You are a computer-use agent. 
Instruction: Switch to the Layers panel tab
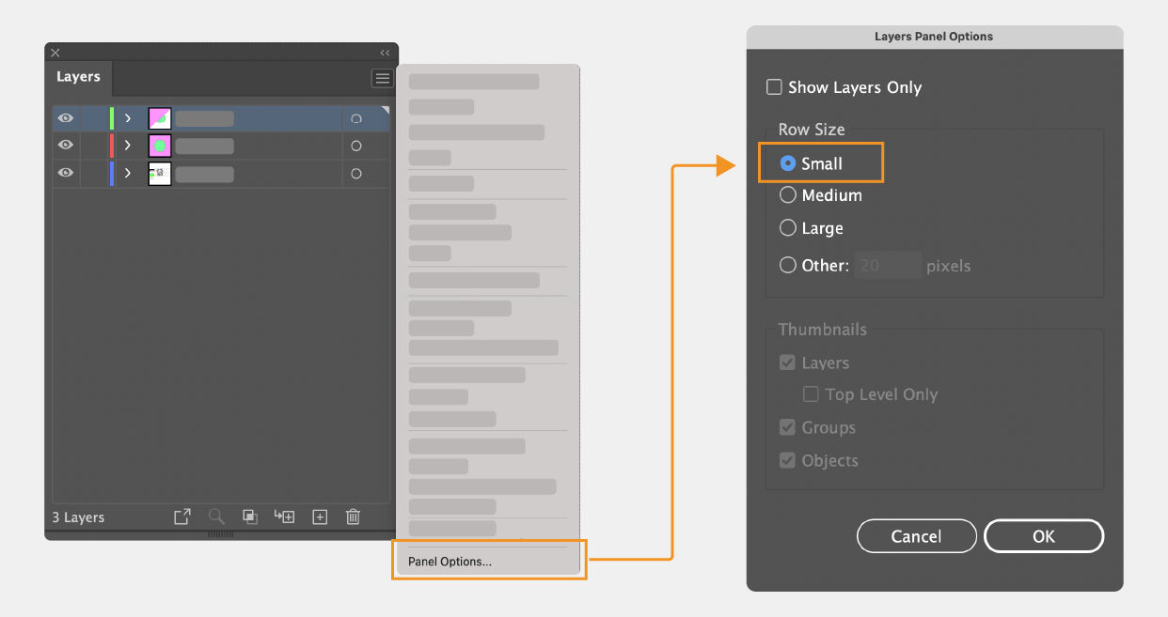point(78,77)
